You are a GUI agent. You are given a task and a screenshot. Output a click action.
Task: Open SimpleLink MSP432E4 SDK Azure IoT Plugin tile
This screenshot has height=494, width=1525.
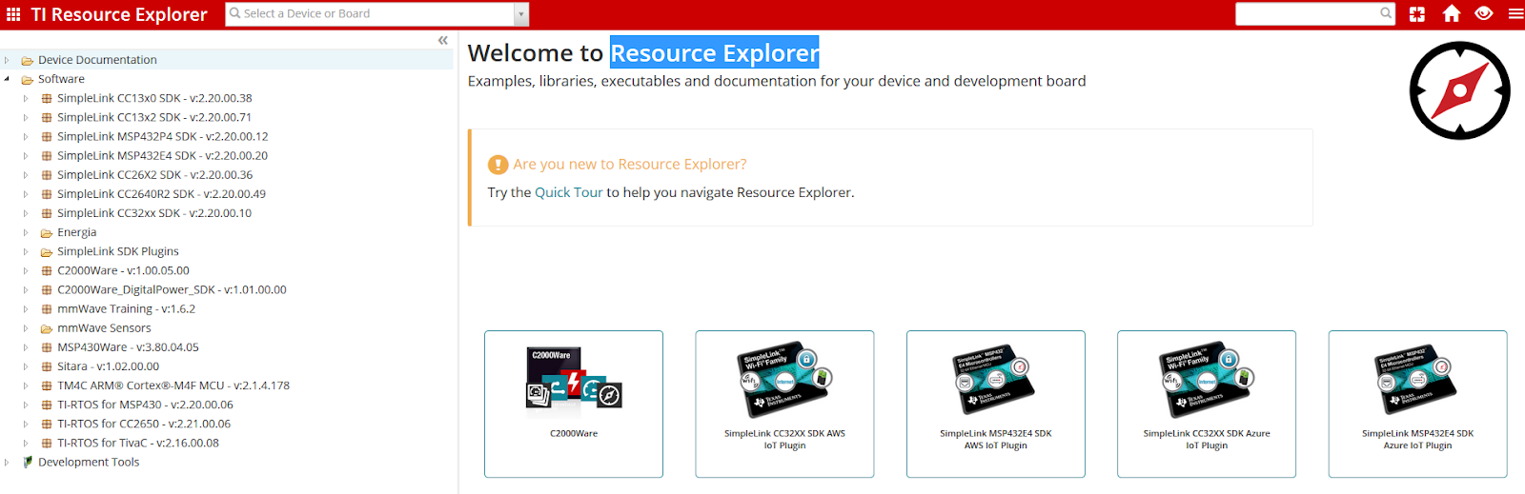click(x=1417, y=404)
